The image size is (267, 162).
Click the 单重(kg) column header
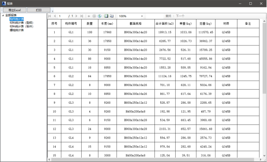[186, 23]
